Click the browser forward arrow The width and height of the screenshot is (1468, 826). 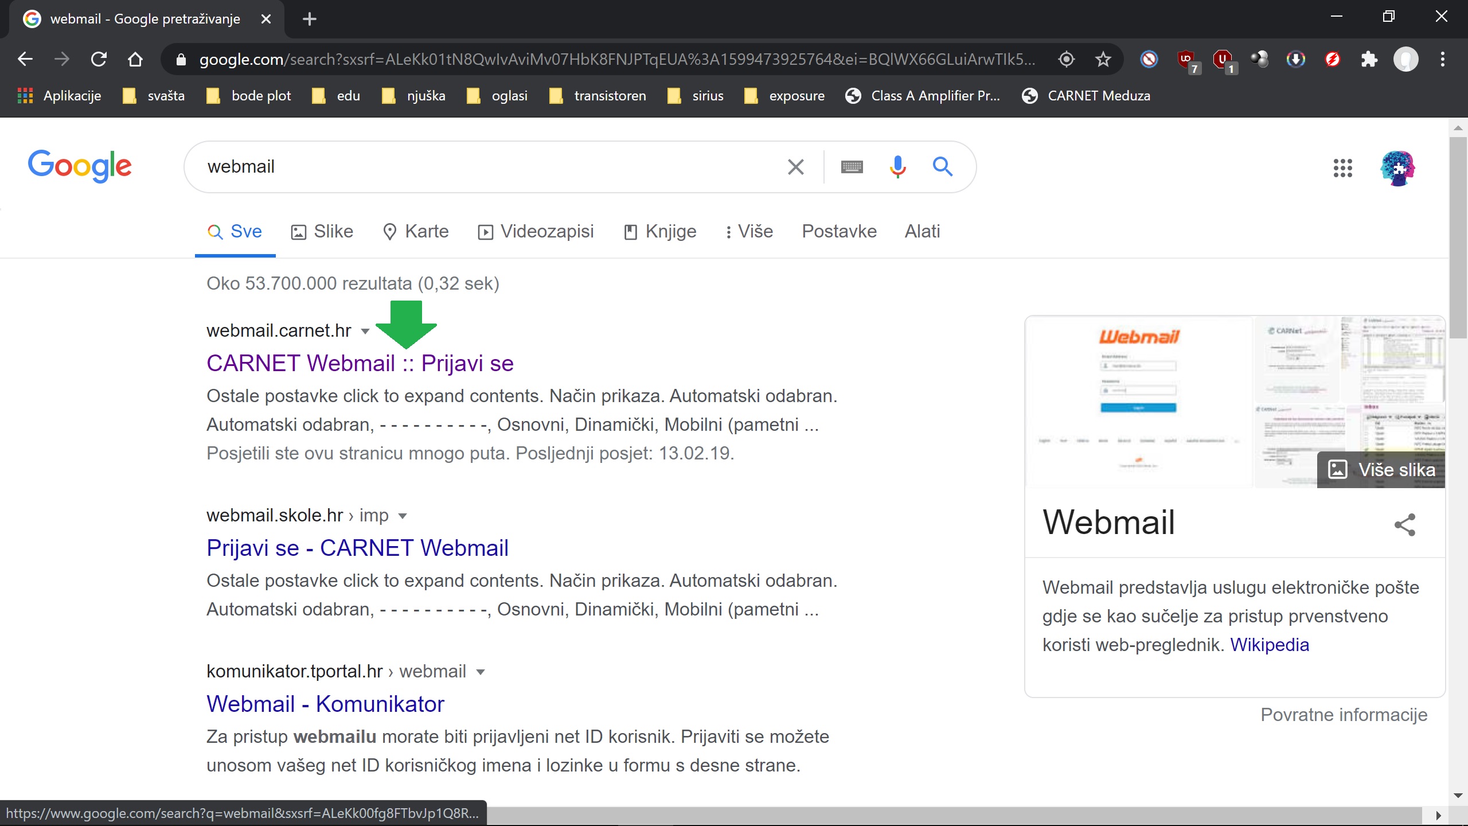click(62, 59)
